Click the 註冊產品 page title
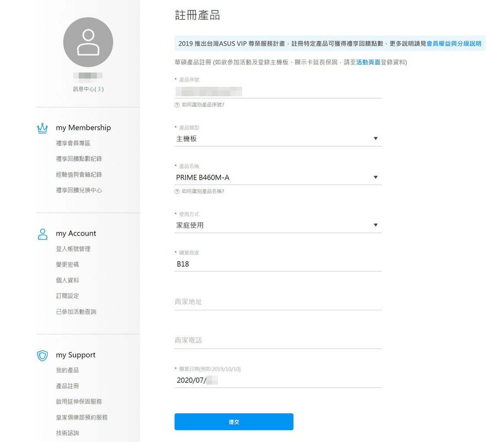Screen dimensions: 487x442 [198, 15]
